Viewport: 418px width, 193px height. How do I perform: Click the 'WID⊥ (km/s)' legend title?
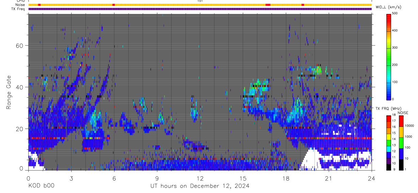tap(388, 7)
